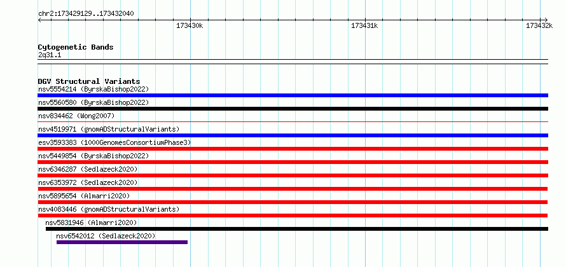This screenshot has height=267, width=566.
Task: Click the black bar under nsv5831946
Action: pyautogui.click(x=297, y=229)
